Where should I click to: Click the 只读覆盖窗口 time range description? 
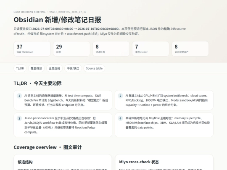100,31
